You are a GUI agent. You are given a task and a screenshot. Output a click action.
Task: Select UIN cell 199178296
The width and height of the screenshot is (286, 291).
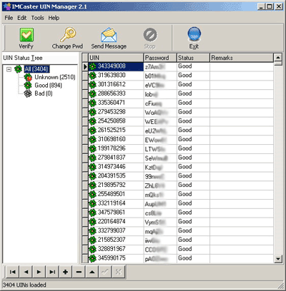click(x=116, y=149)
